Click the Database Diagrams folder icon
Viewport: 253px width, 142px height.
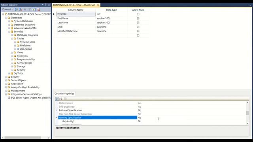[15, 35]
